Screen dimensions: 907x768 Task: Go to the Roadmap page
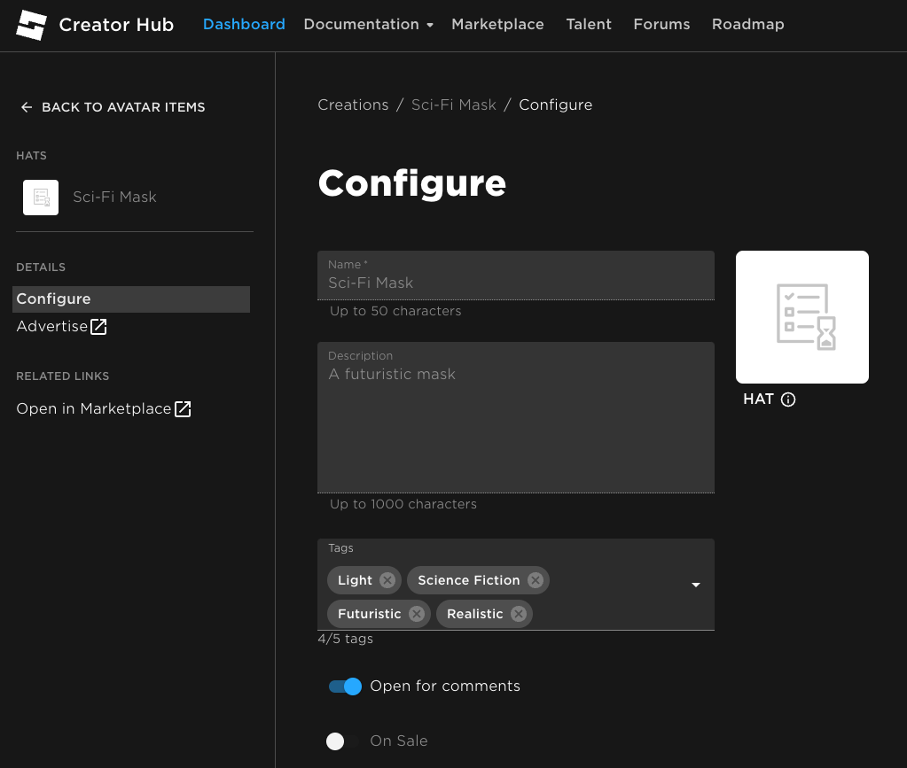[x=747, y=25]
